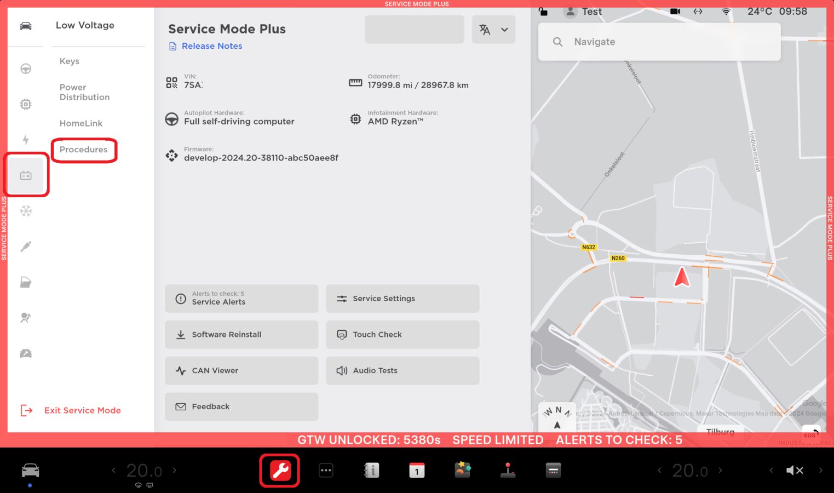Open the owner's manual info book app

[371, 470]
